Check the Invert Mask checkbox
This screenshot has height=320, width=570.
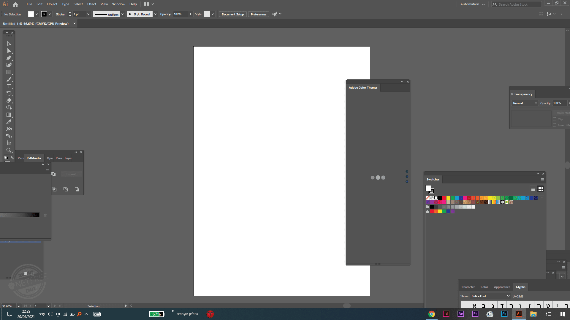pos(555,125)
